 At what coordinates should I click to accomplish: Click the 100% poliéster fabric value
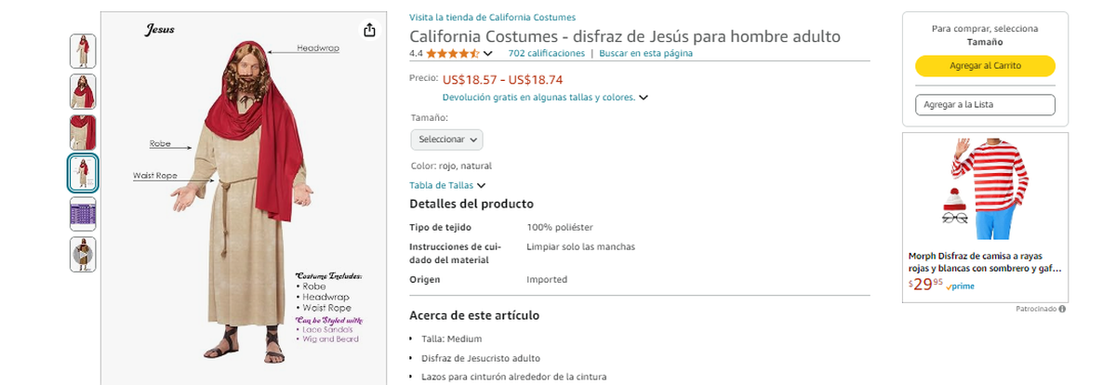(x=560, y=227)
